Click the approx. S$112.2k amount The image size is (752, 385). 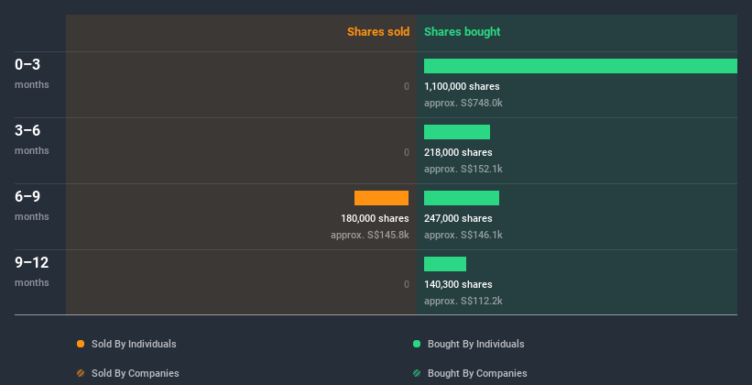[463, 301]
